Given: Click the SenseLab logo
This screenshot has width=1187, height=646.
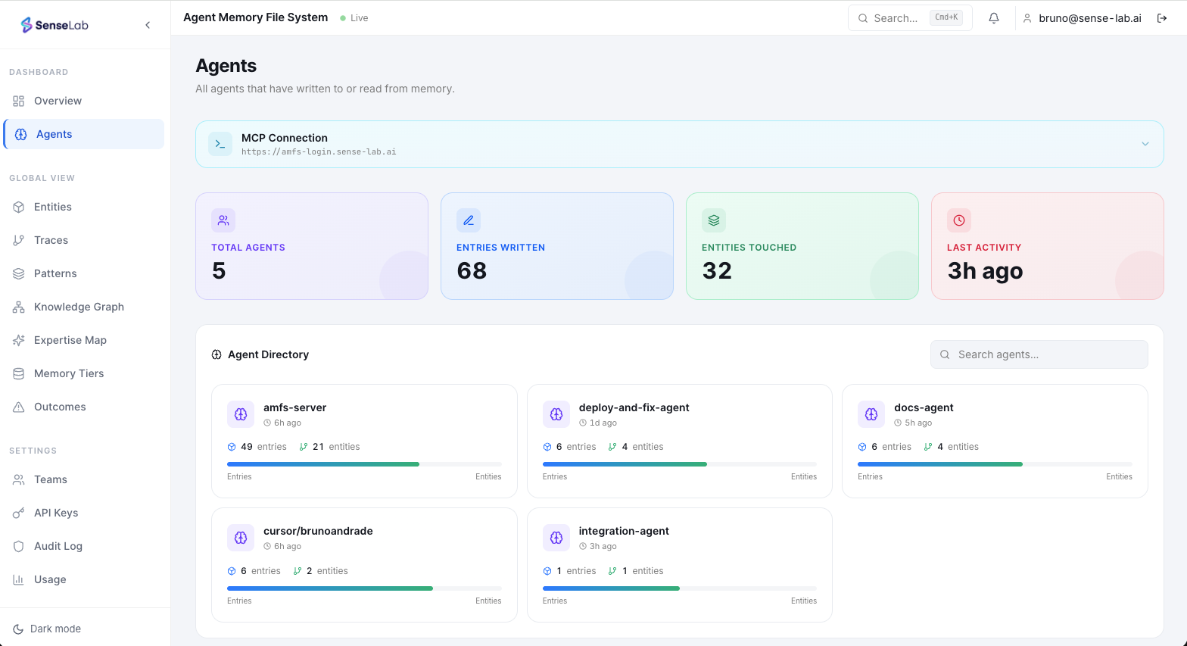Looking at the screenshot, I should (x=55, y=25).
